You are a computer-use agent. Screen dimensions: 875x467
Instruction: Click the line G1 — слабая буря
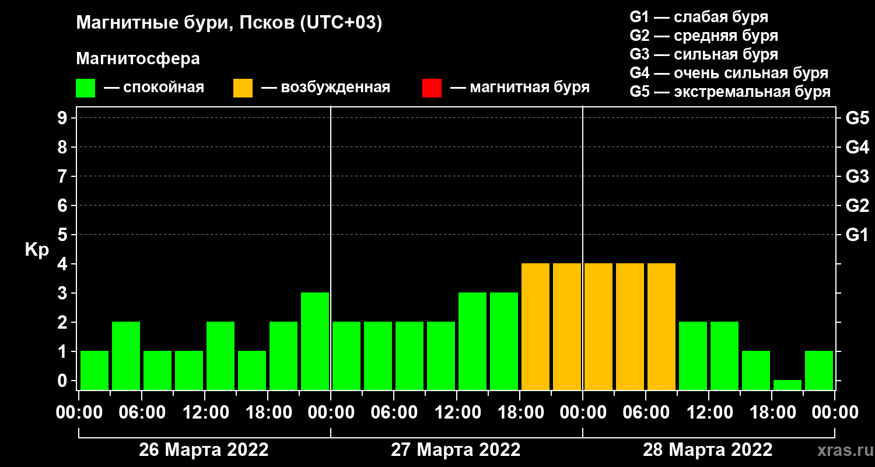[699, 16]
